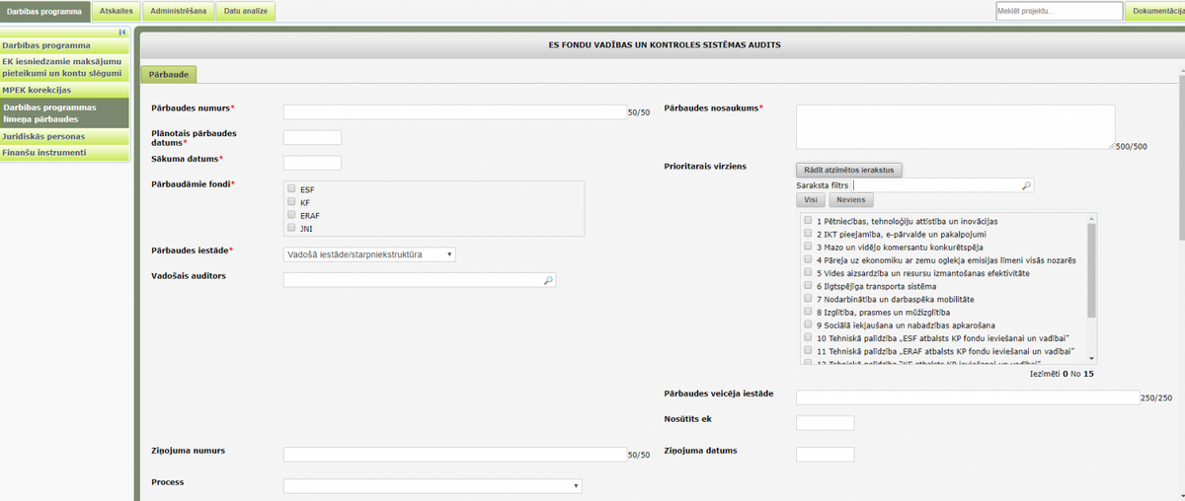This screenshot has width=1185, height=501.
Task: Click the Neviens button
Action: (x=851, y=199)
